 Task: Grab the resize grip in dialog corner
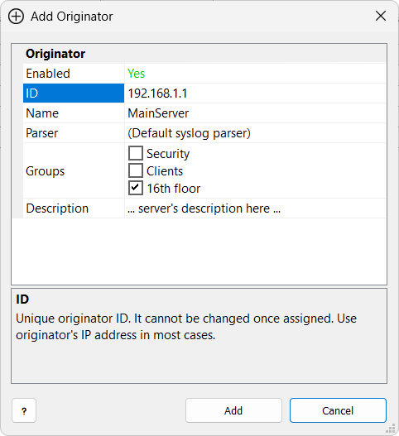pos(391,429)
